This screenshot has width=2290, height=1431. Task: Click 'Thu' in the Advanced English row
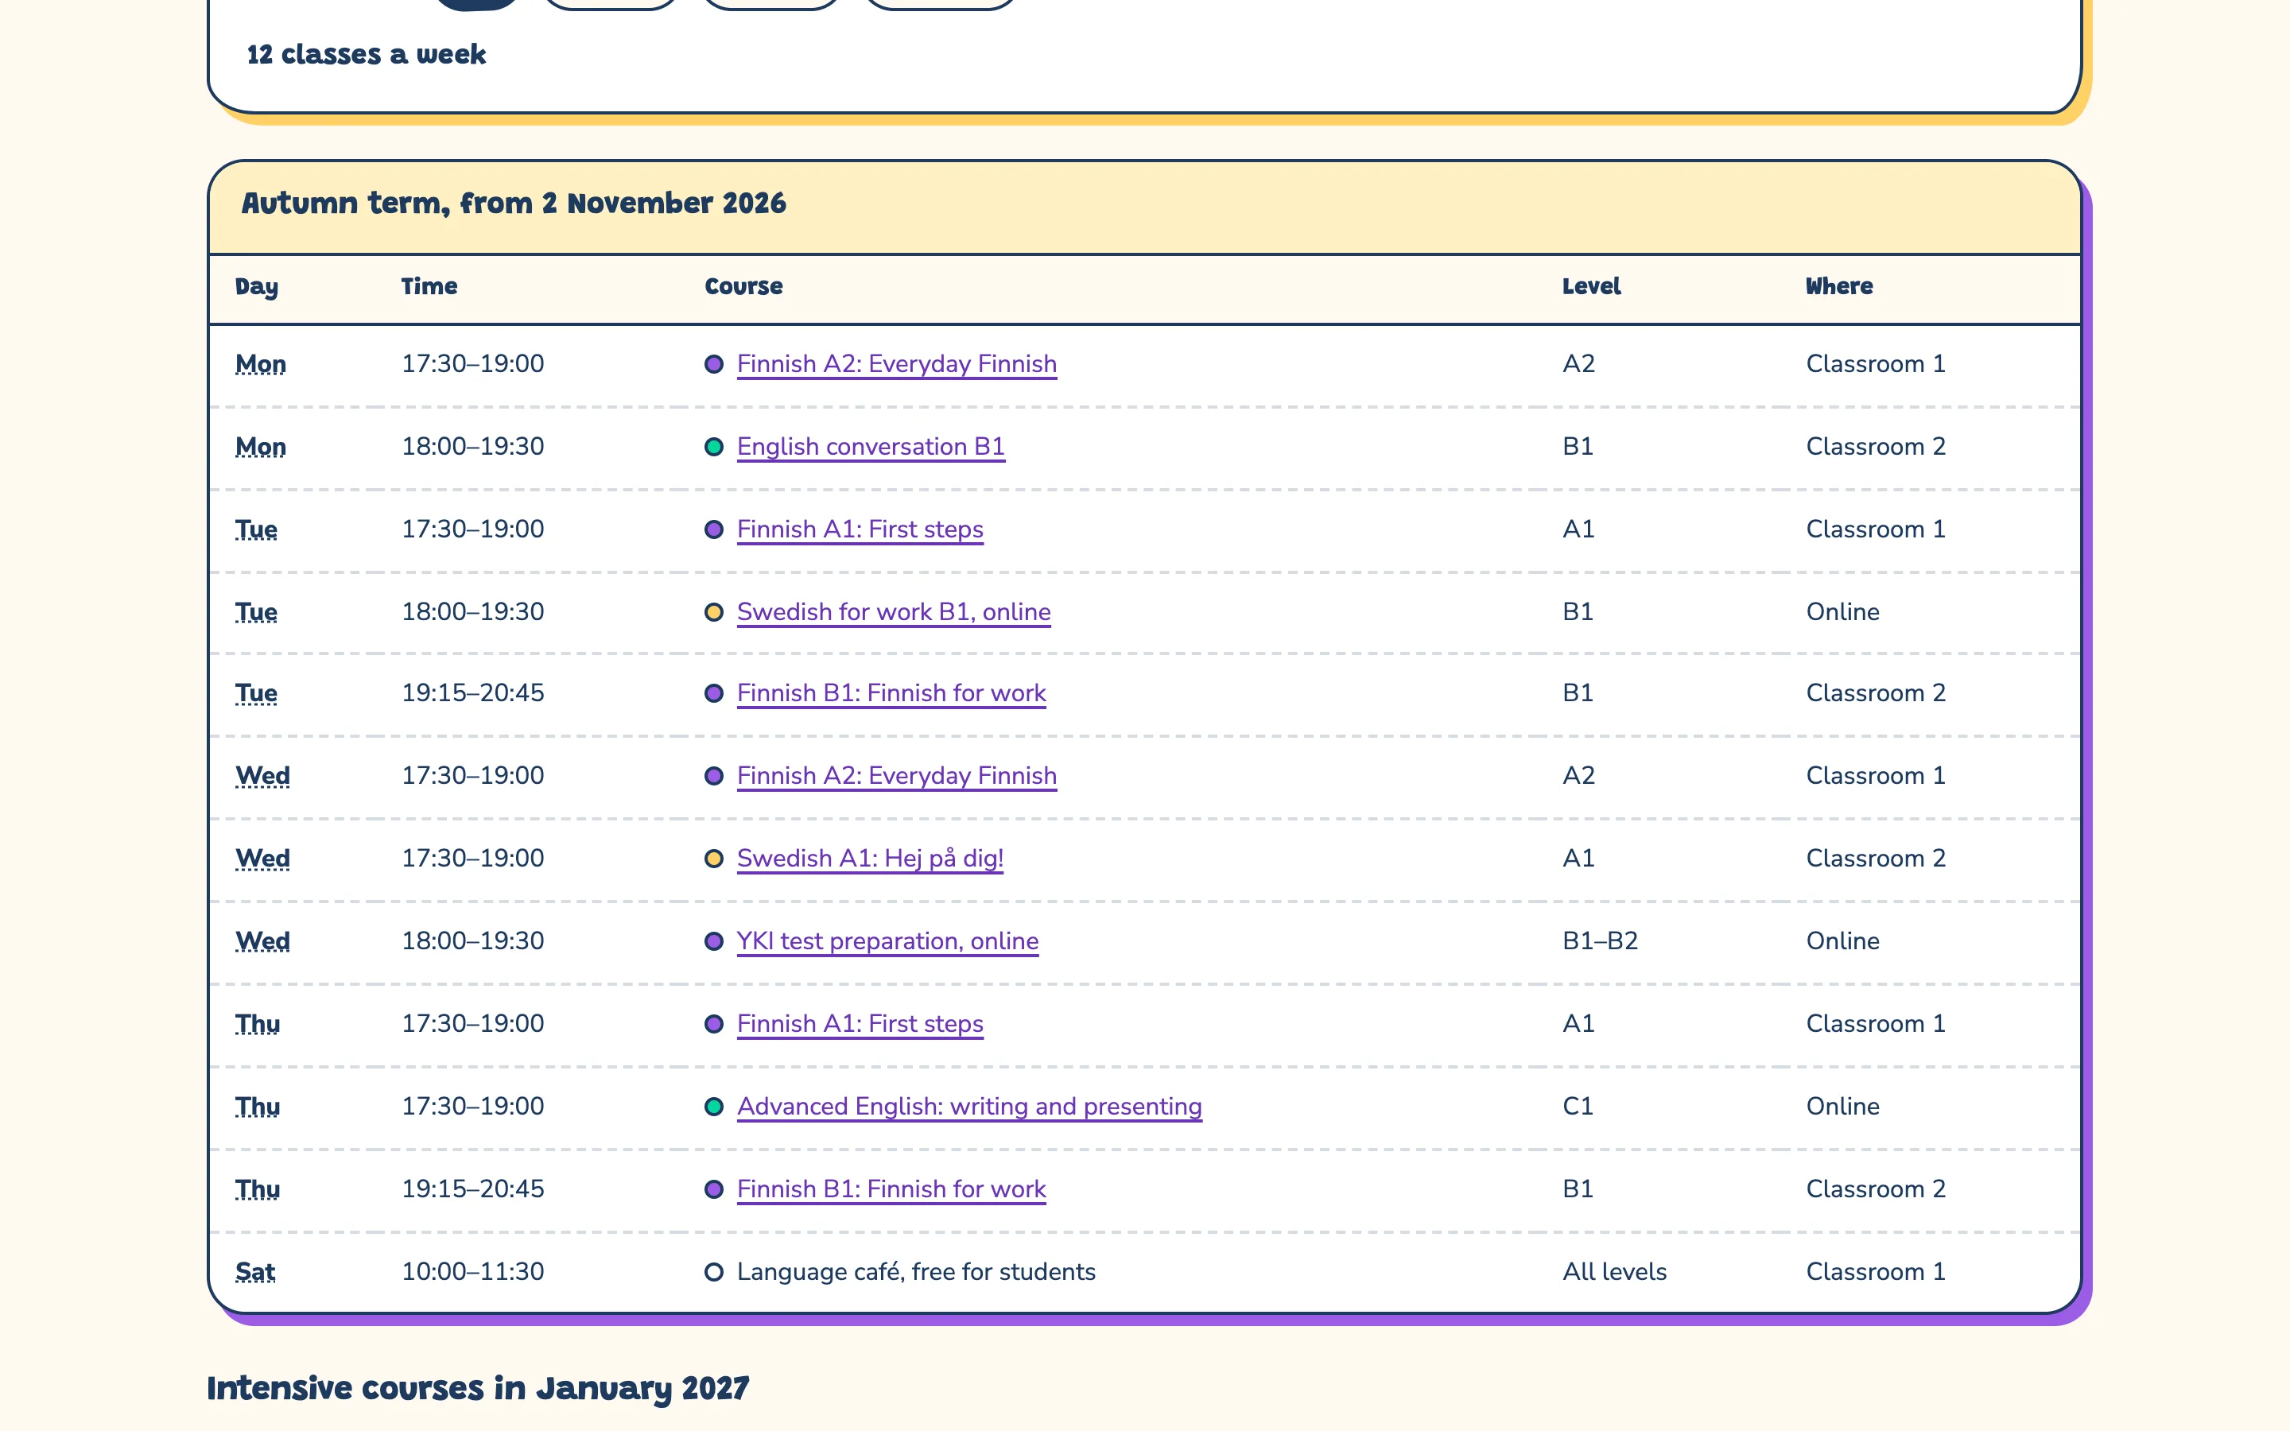258,1107
